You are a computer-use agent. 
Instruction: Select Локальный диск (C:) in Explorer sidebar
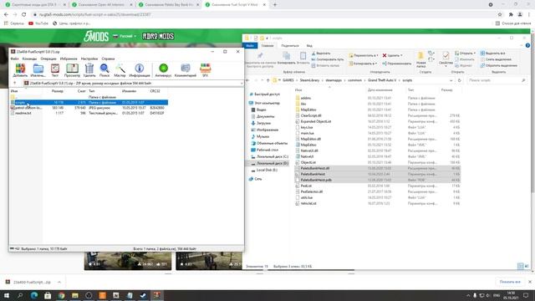(273, 156)
